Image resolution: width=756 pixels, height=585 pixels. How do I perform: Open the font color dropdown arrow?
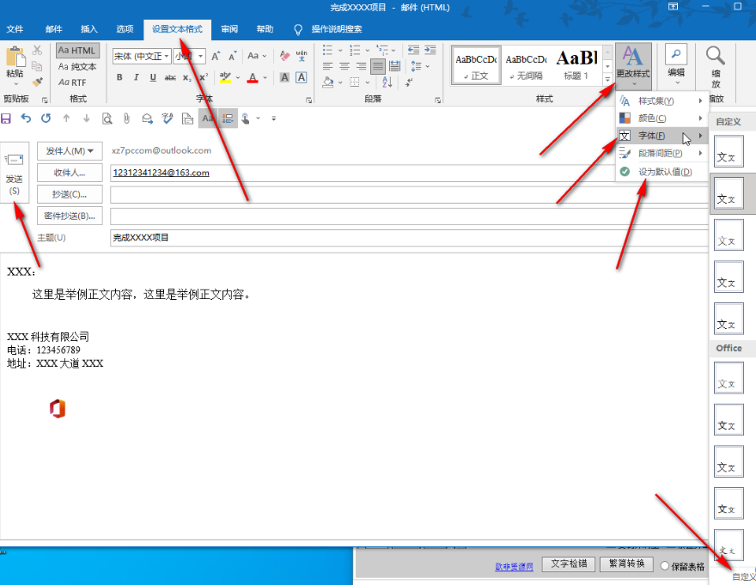pos(265,77)
